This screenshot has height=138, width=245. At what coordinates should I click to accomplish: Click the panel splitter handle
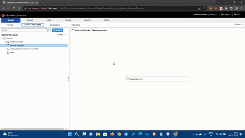pos(69,79)
